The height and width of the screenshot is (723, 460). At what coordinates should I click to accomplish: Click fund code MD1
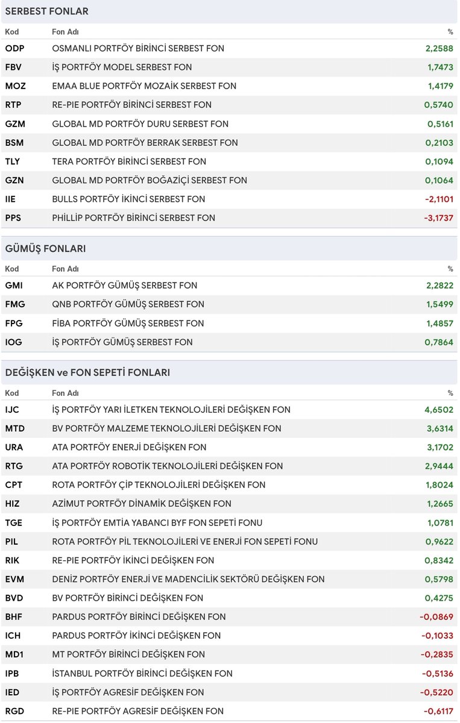click(x=14, y=654)
